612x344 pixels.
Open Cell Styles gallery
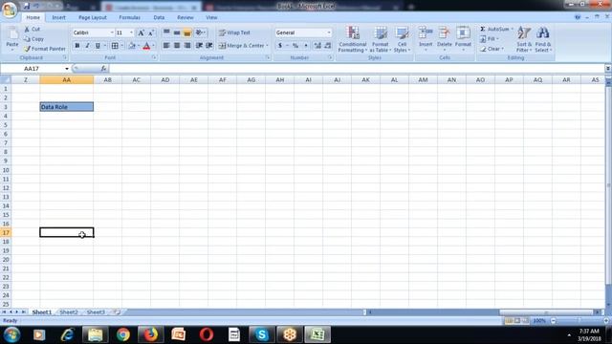[x=402, y=39]
